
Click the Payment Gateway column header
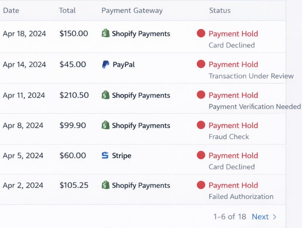tap(132, 10)
